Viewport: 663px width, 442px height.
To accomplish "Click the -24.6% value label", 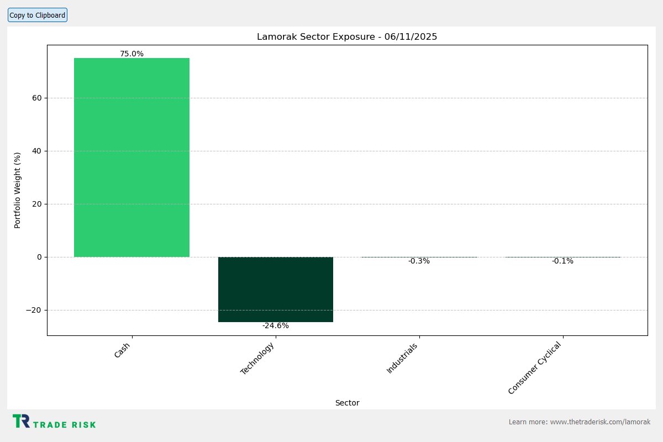I will point(276,326).
